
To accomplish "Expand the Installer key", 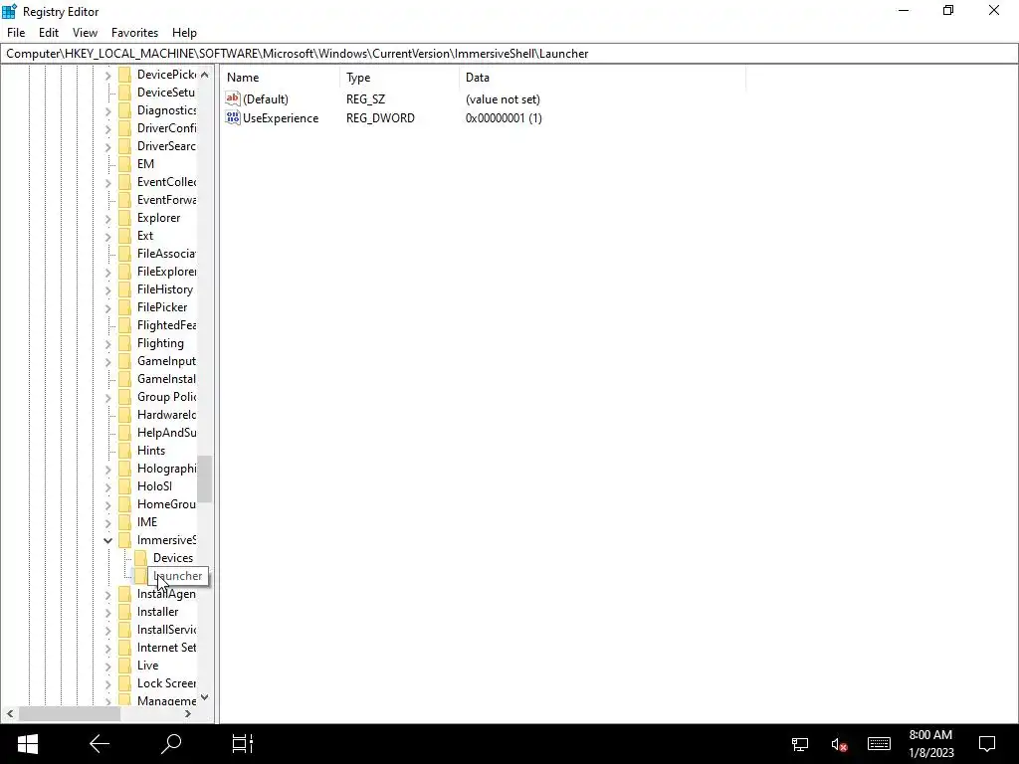I will point(107,612).
